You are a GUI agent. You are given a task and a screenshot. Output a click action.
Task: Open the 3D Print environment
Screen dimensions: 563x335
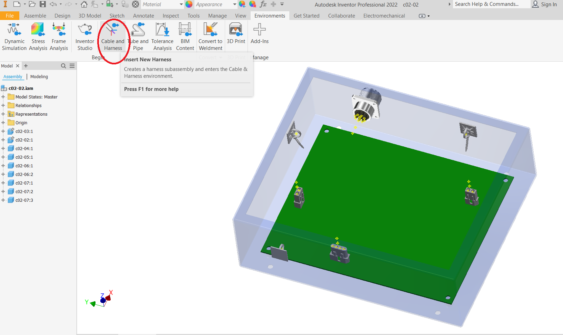point(236,33)
